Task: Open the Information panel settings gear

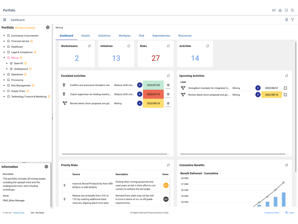Action: point(46,167)
